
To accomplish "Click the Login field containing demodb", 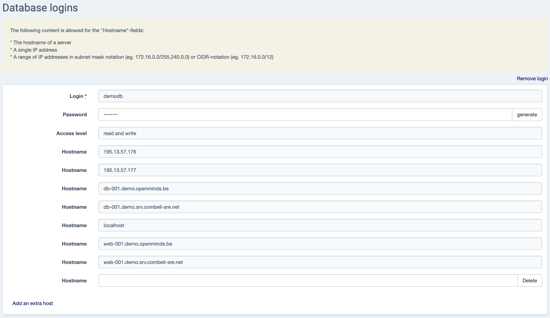I will pos(320,96).
